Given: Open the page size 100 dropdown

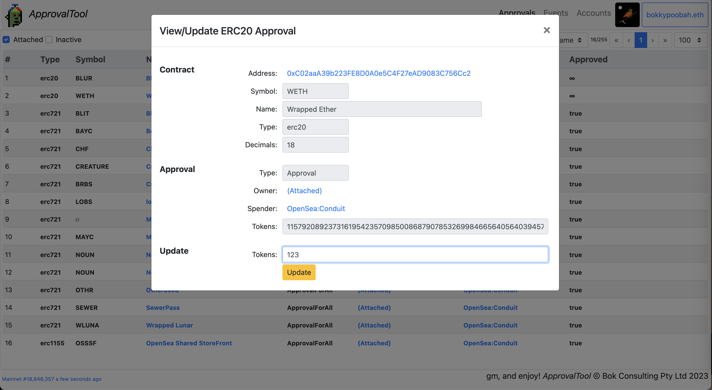Looking at the screenshot, I should 690,40.
